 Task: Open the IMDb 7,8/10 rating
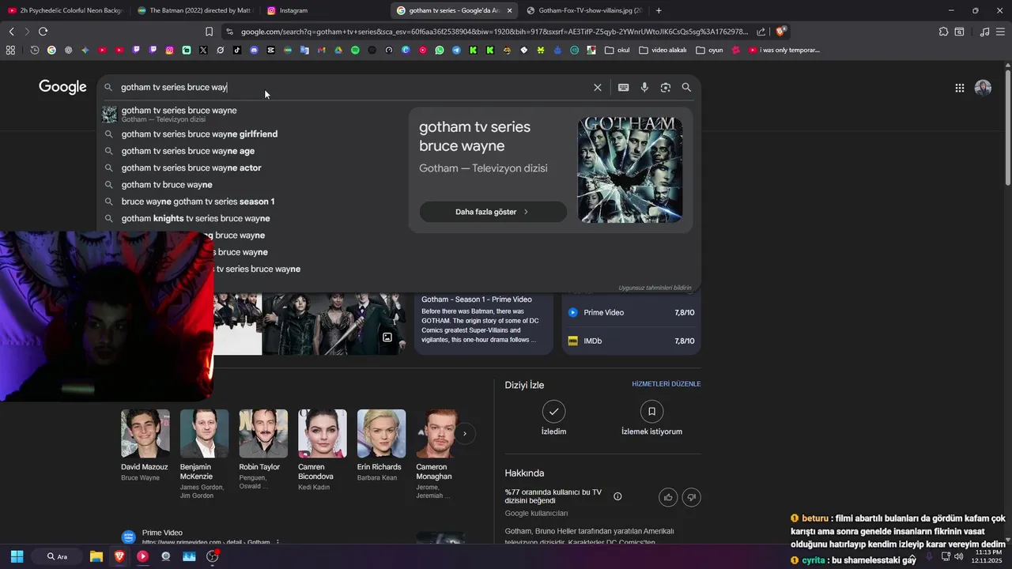click(631, 341)
